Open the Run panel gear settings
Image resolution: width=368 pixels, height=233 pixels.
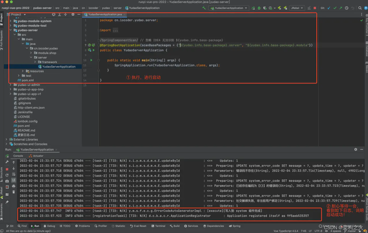(x=356, y=149)
